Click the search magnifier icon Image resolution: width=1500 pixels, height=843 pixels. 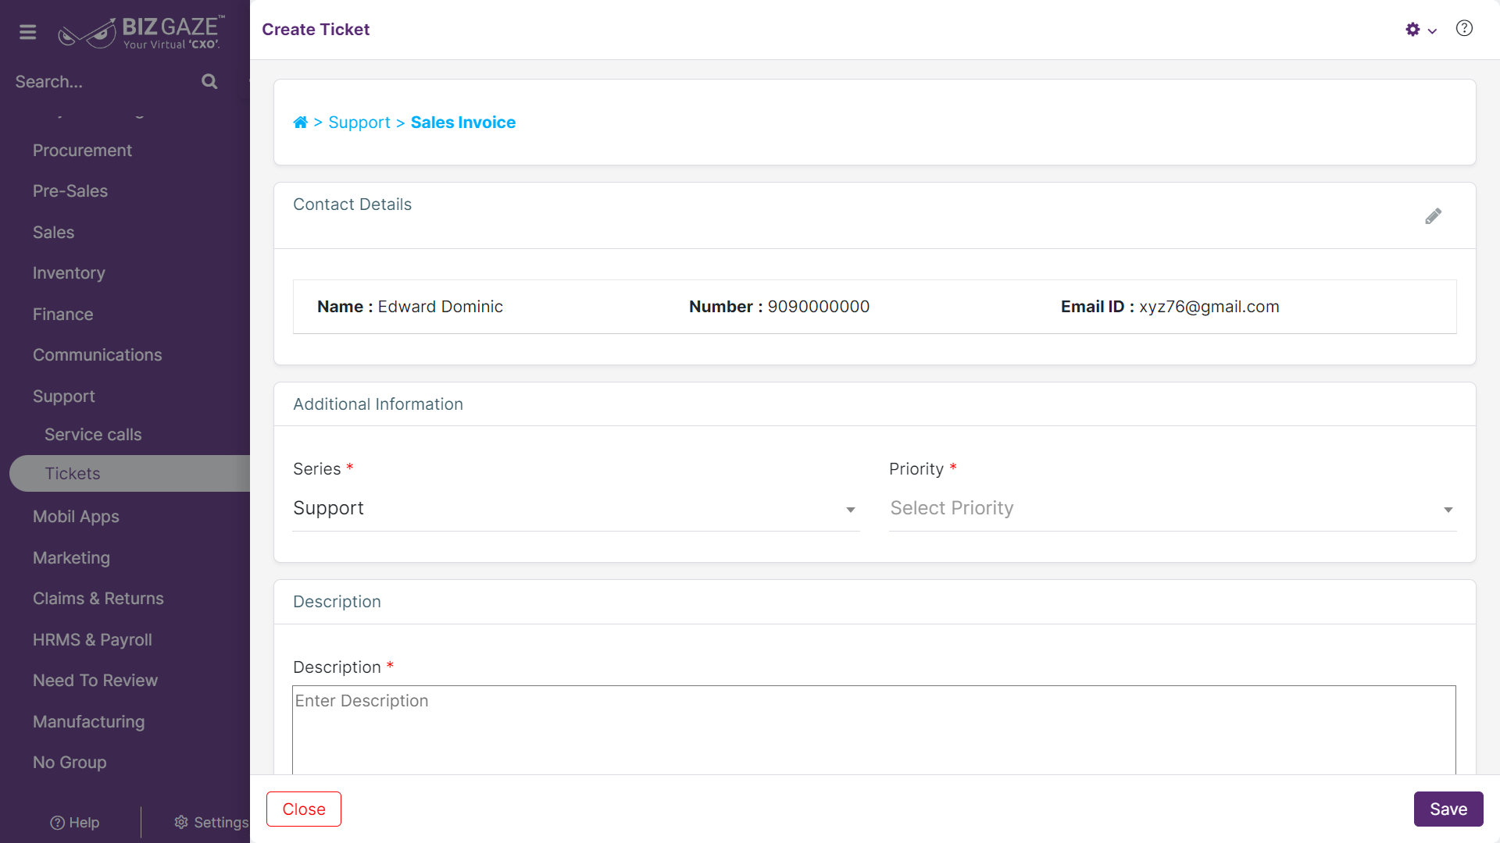[x=209, y=81]
